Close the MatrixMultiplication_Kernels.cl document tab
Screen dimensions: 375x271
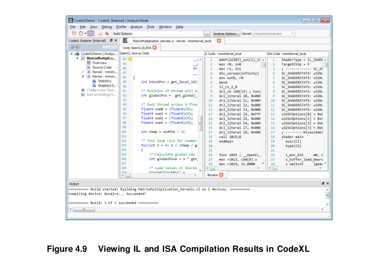pos(219,41)
